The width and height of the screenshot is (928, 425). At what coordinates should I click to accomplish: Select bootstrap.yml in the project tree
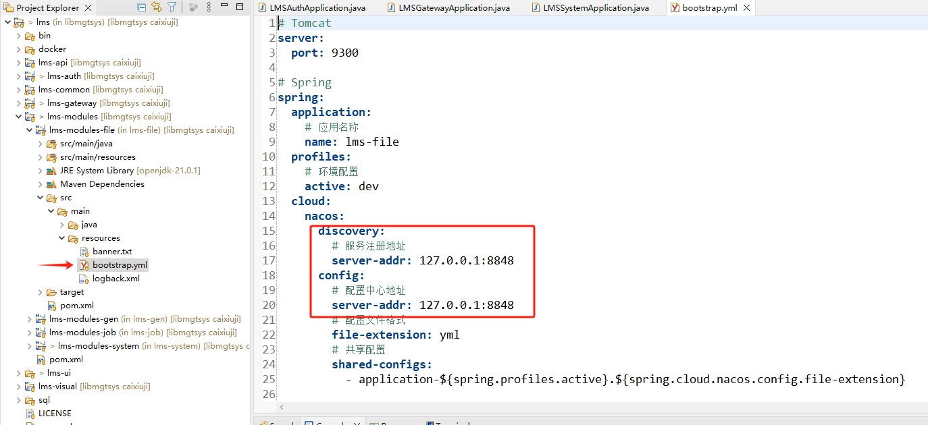120,265
